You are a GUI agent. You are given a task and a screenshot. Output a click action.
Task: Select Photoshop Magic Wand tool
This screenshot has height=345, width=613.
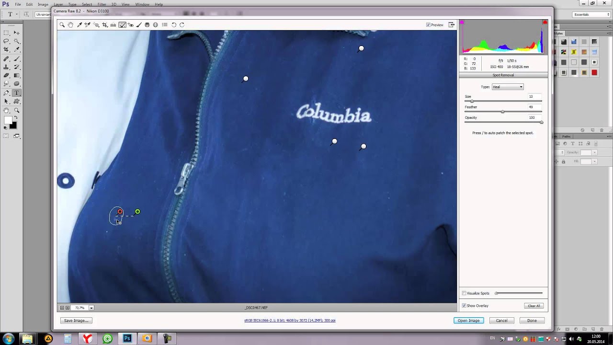pos(17,41)
